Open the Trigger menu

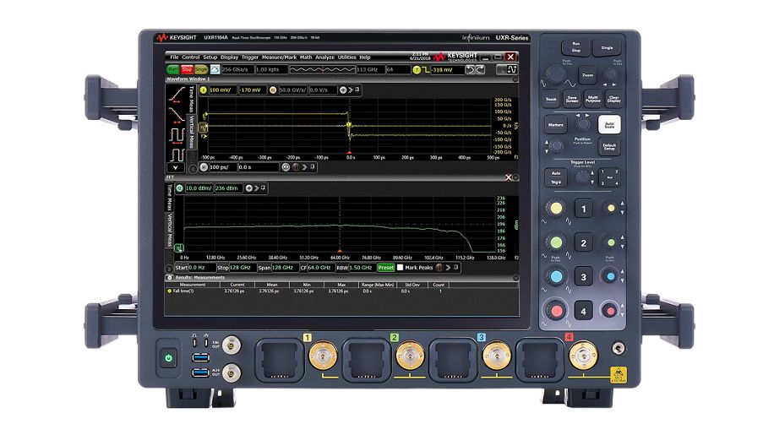point(250,57)
